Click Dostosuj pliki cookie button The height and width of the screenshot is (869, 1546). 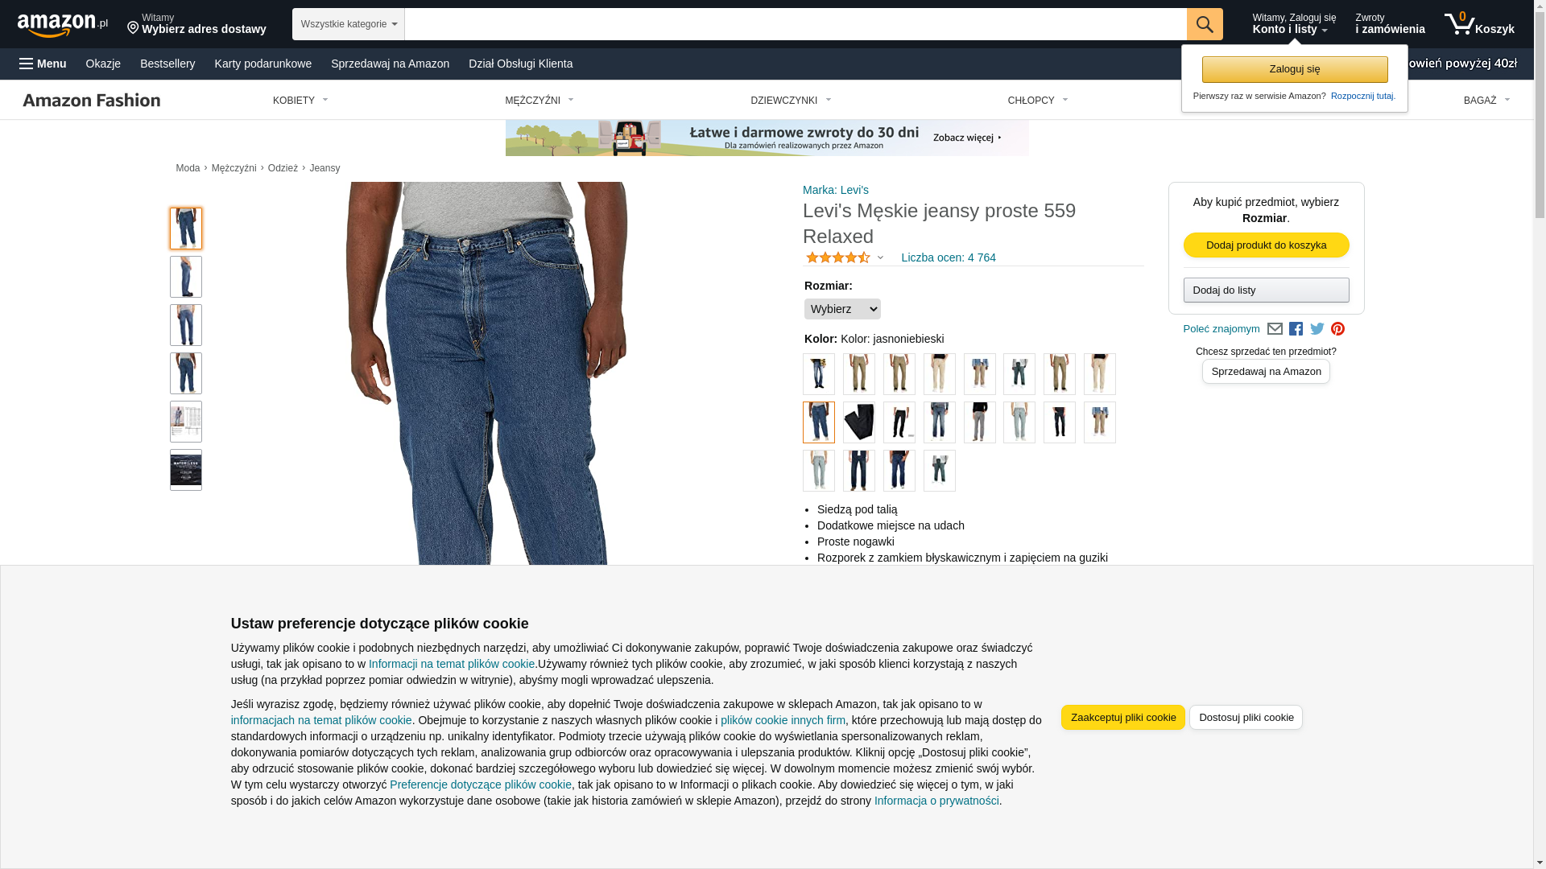coord(1246,718)
